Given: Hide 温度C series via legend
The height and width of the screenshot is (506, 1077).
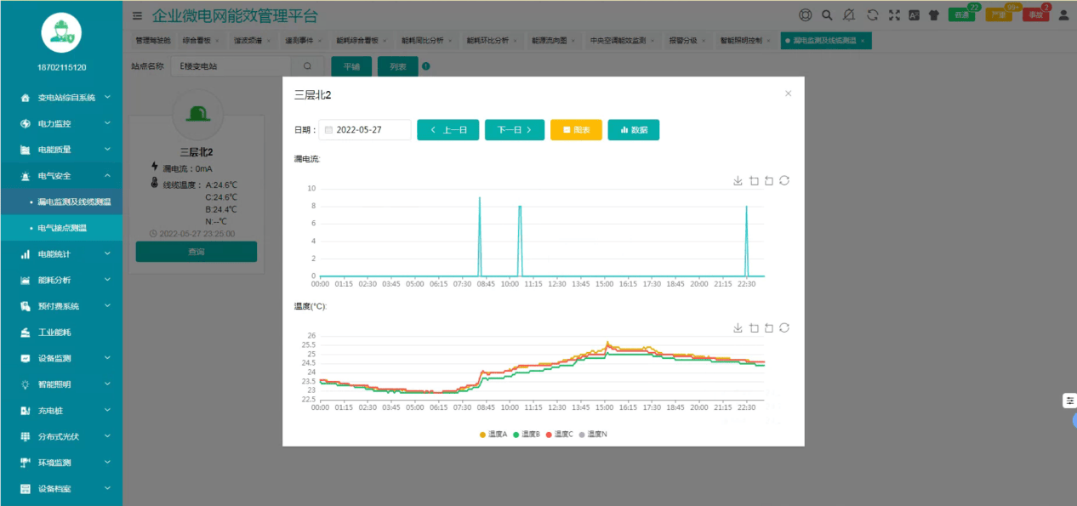Looking at the screenshot, I should pos(559,434).
